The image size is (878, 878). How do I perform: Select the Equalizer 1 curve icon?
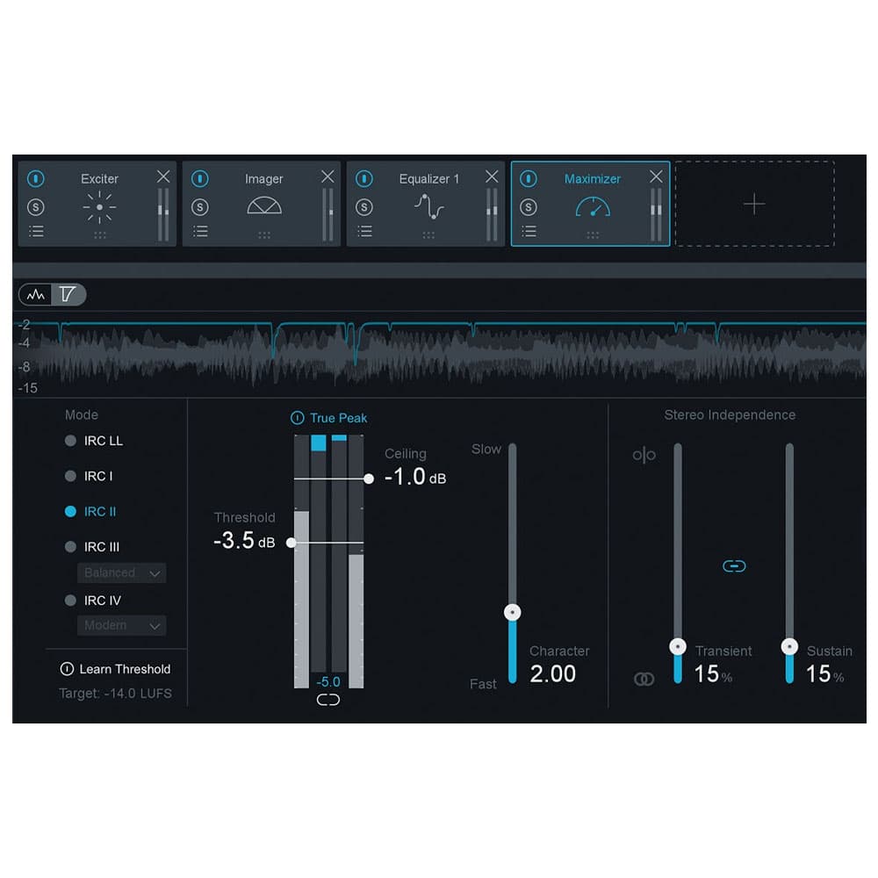(x=429, y=206)
